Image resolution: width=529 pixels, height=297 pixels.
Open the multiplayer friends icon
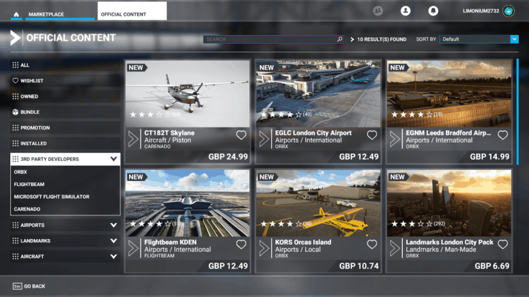[378, 11]
